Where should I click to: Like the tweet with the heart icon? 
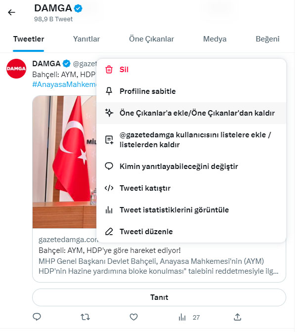point(133,317)
